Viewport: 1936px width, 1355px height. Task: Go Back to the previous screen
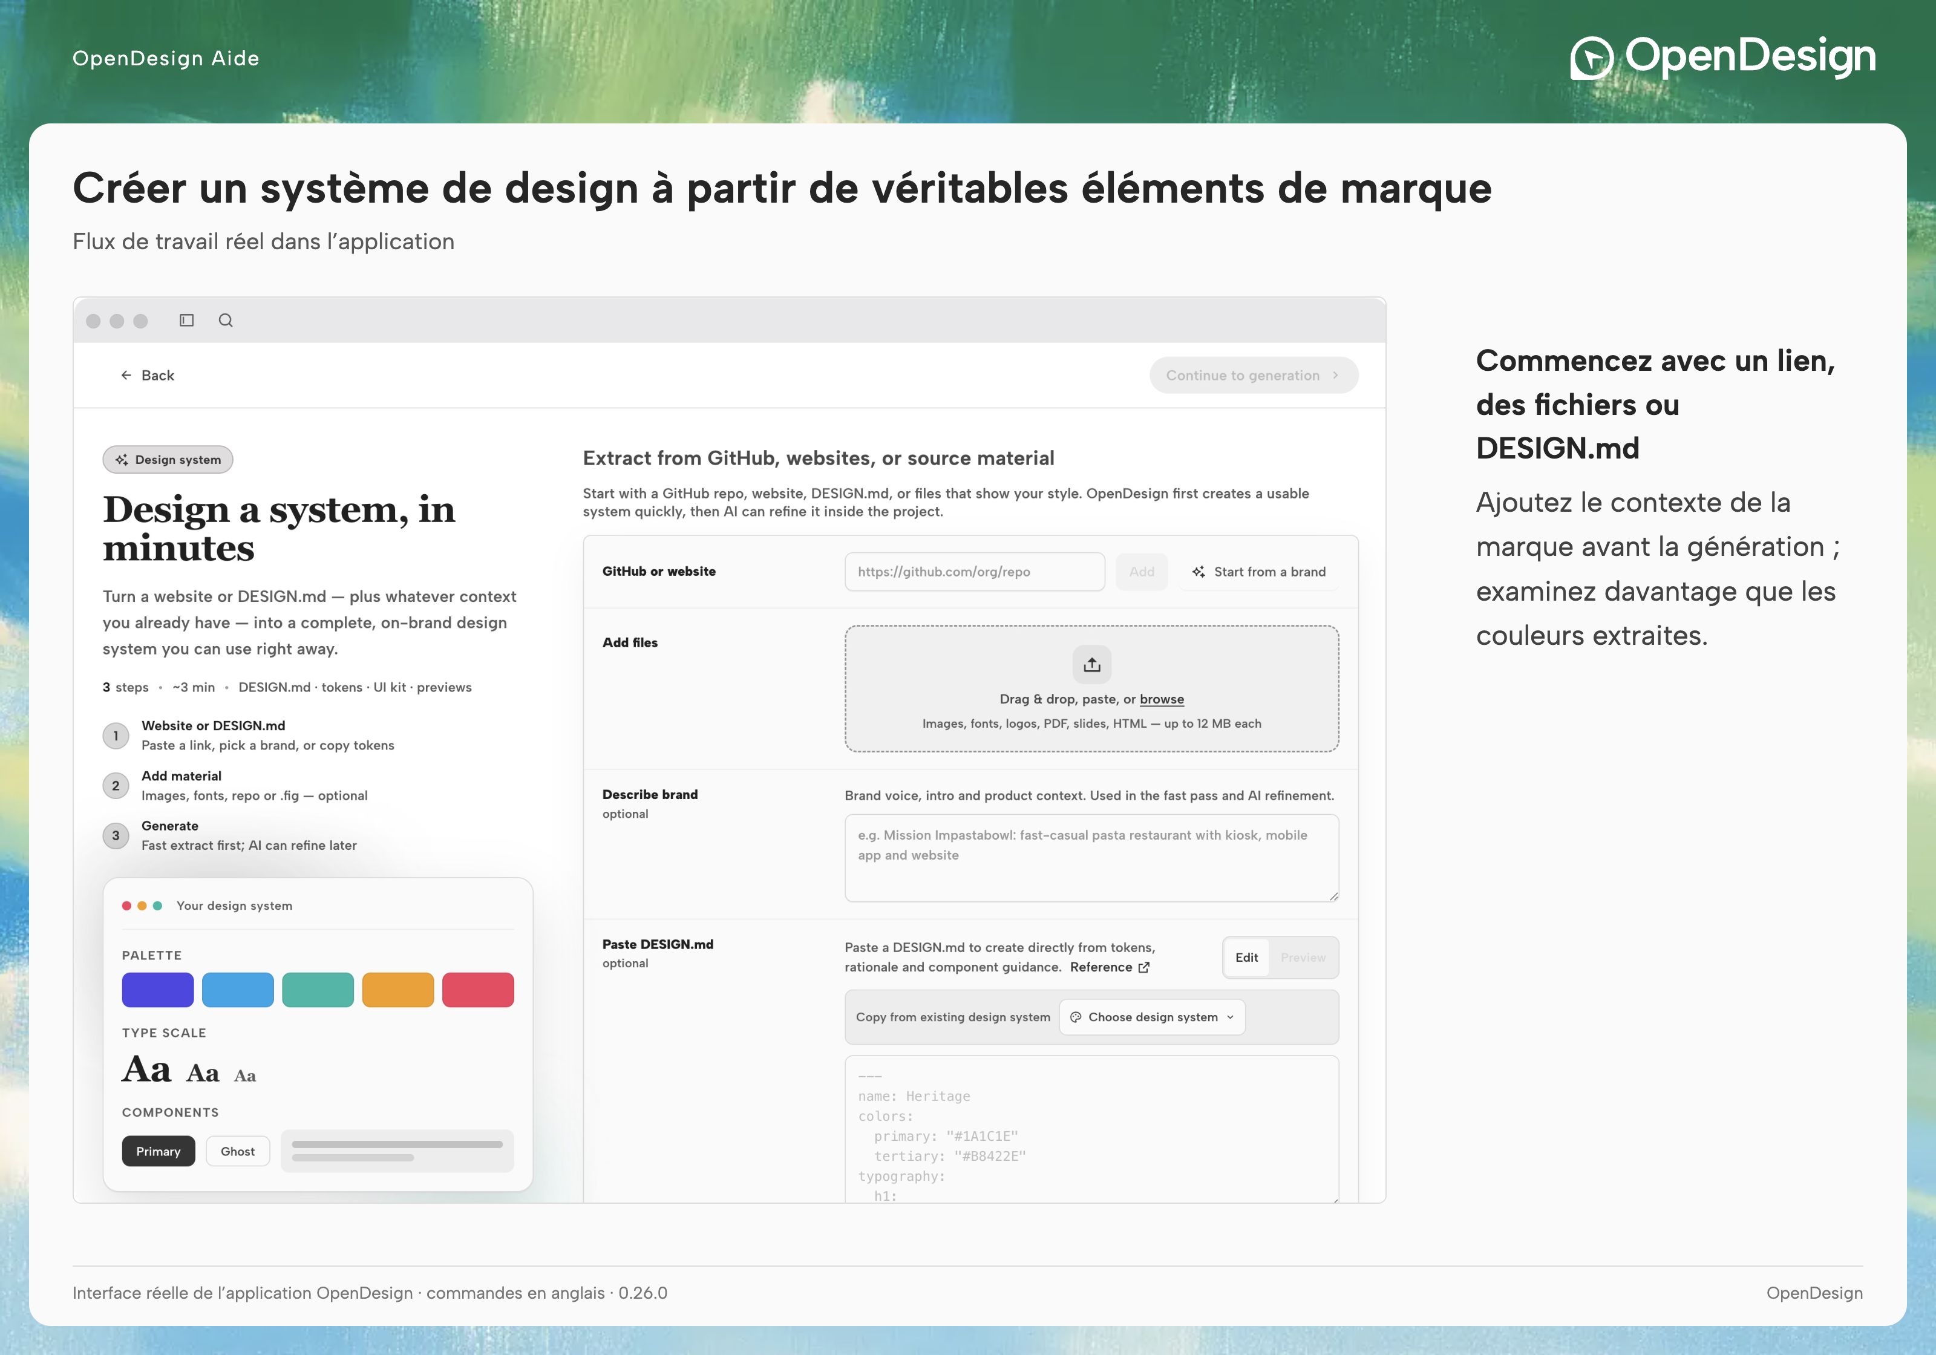click(x=148, y=375)
